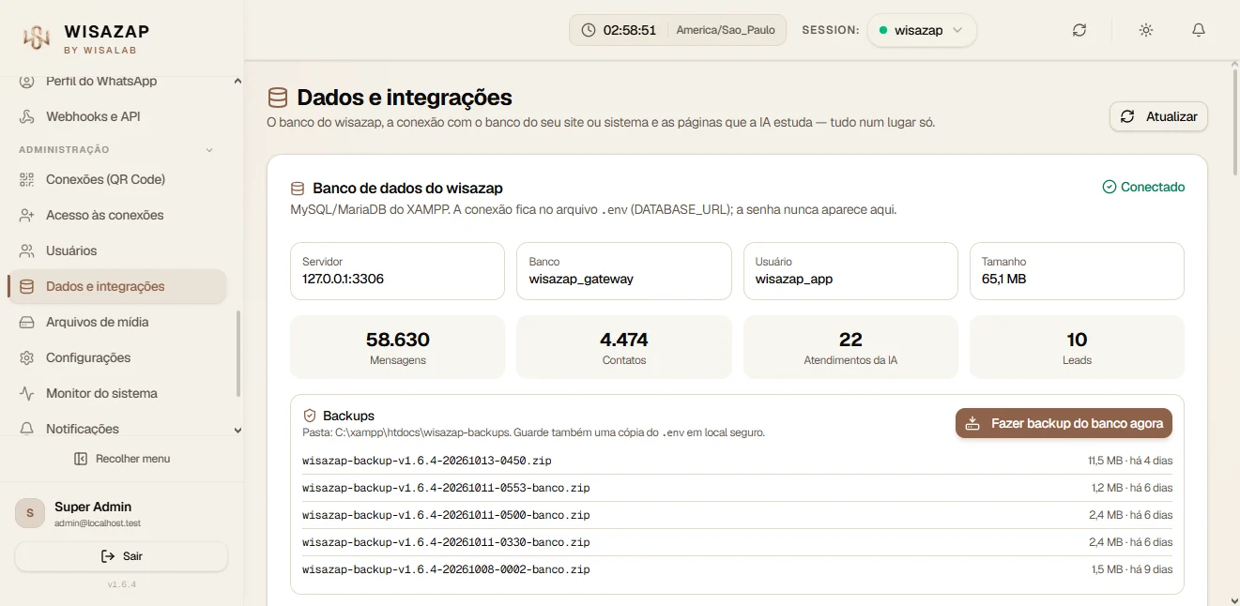Click the database icon next to Banco de dados do wisazap

pyautogui.click(x=298, y=188)
